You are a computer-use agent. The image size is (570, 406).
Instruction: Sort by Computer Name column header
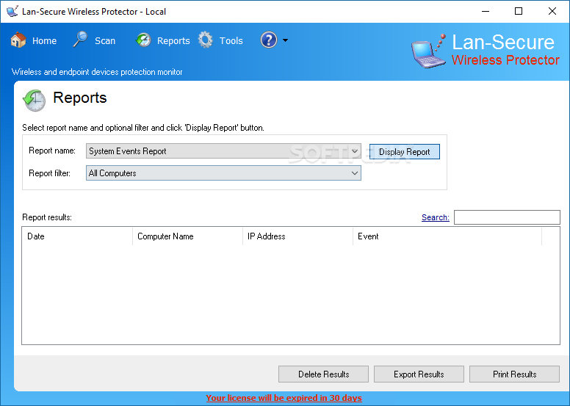pyautogui.click(x=188, y=236)
